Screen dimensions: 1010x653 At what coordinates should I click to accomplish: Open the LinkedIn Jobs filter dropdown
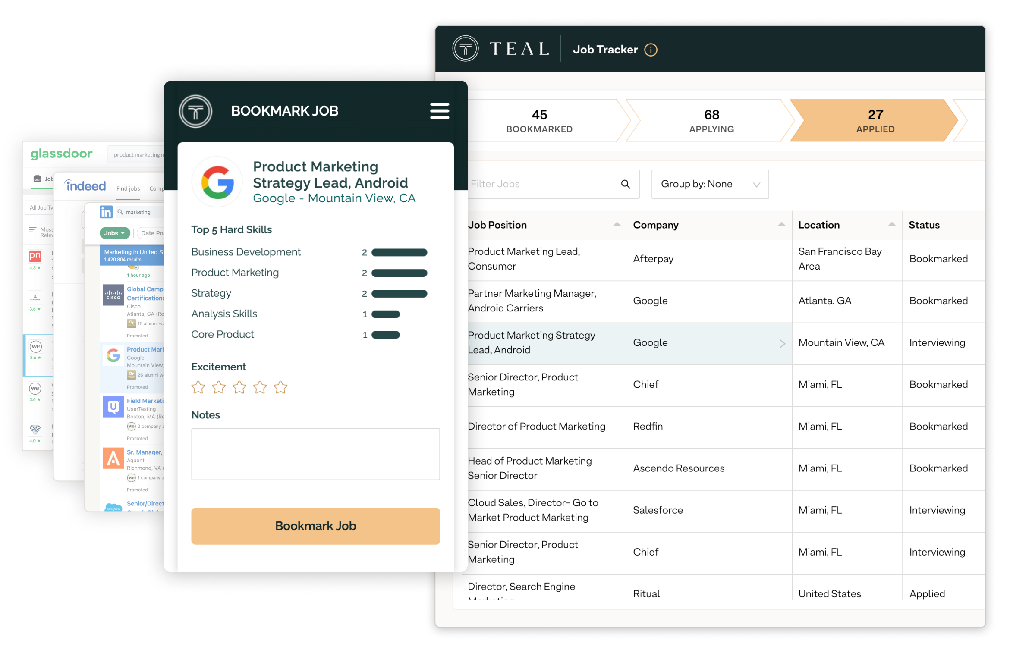(x=114, y=233)
